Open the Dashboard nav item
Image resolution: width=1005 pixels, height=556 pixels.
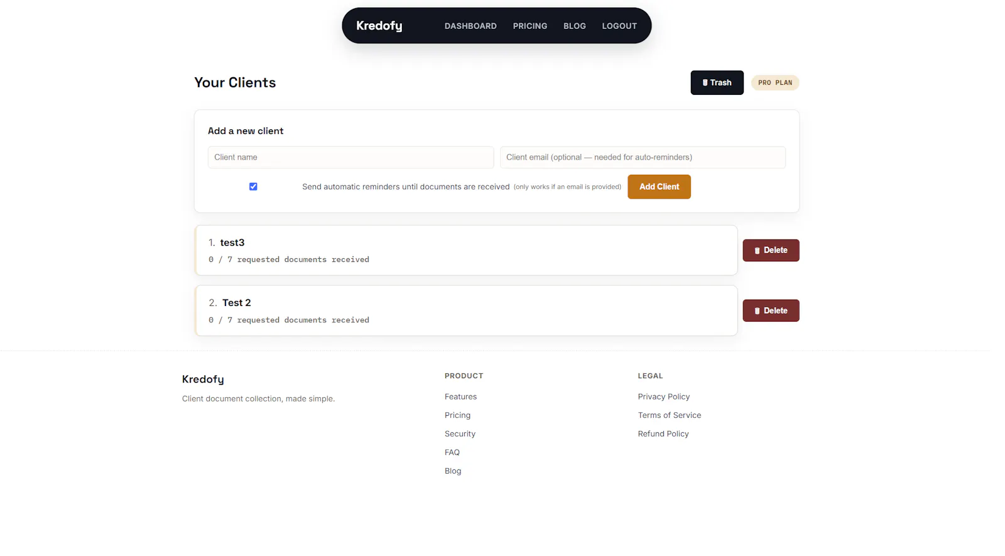[x=470, y=26]
